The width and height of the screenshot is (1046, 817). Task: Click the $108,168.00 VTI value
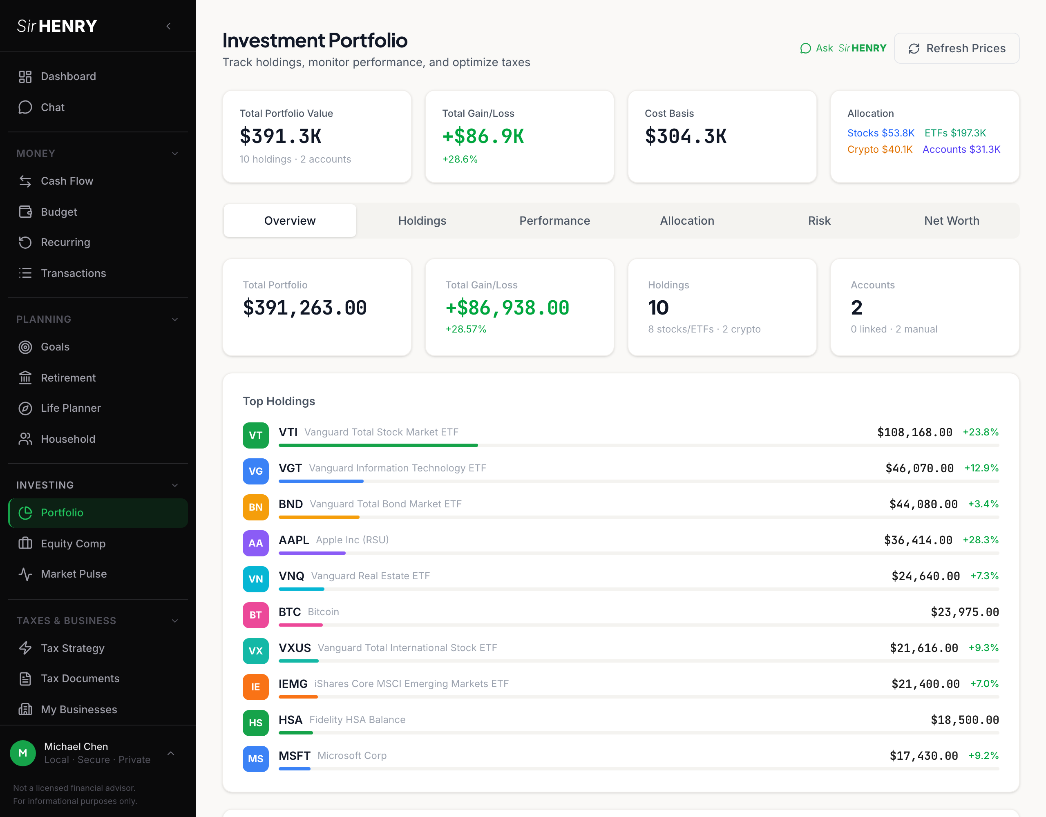point(914,433)
